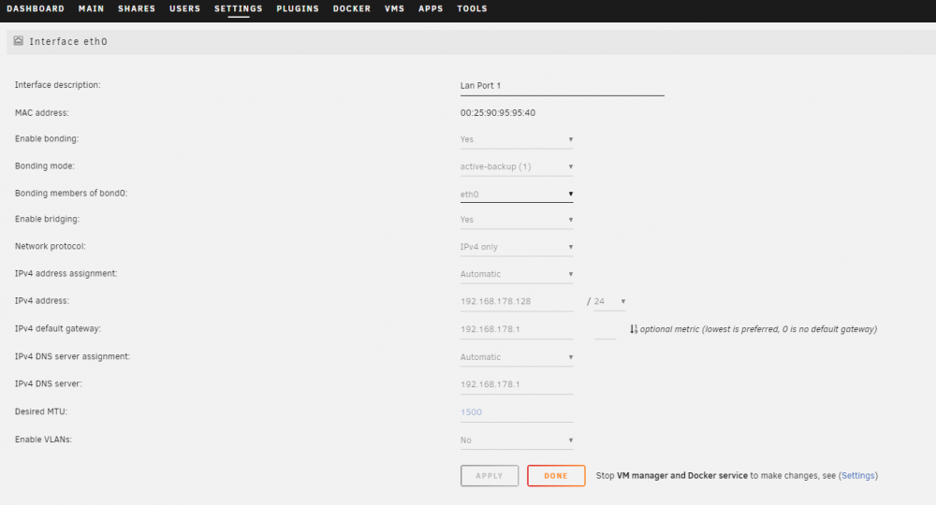The width and height of the screenshot is (936, 505).
Task: Open Bonding members of bond0 dropdown
Action: pos(517,195)
